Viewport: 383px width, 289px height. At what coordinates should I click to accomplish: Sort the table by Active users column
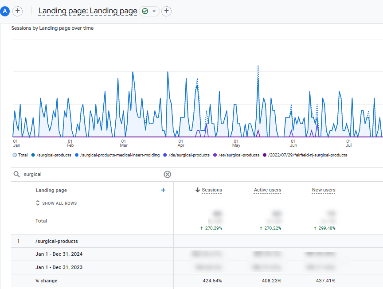tap(267, 190)
